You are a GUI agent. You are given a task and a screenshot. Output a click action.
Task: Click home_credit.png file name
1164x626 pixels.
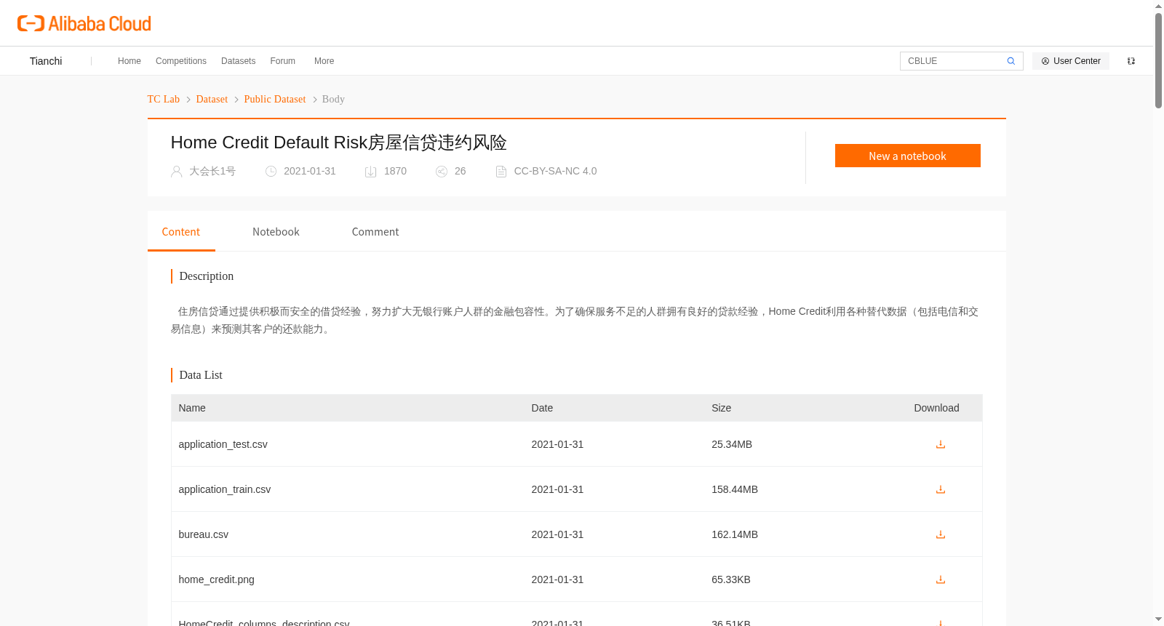[217, 579]
